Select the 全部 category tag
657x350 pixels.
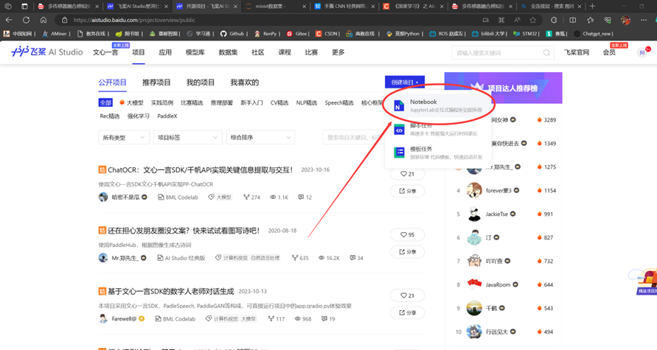click(x=105, y=102)
